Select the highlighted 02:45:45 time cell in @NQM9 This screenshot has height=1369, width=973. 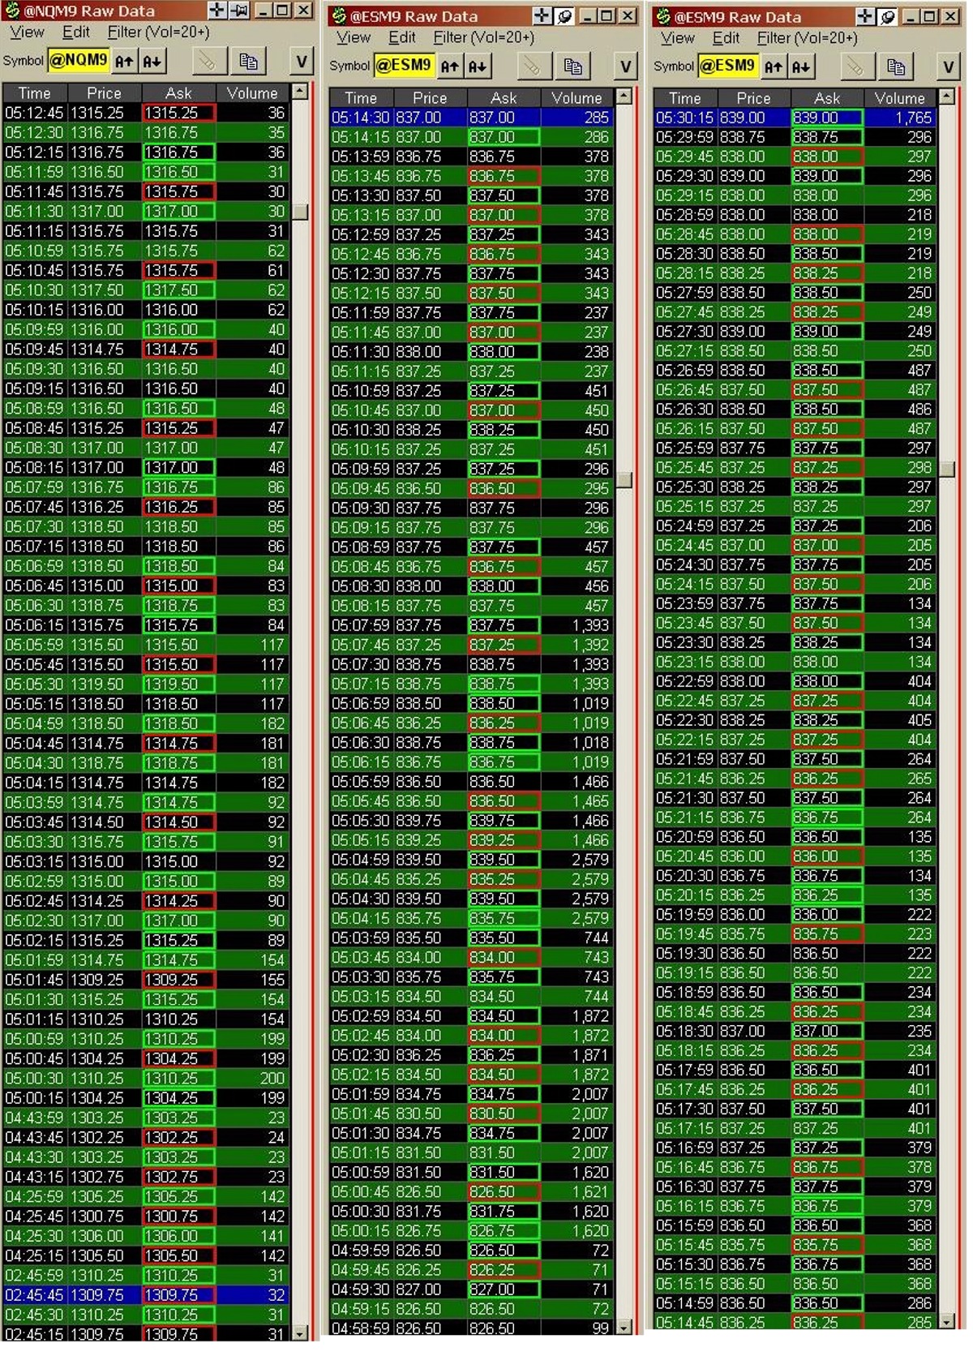35,1295
